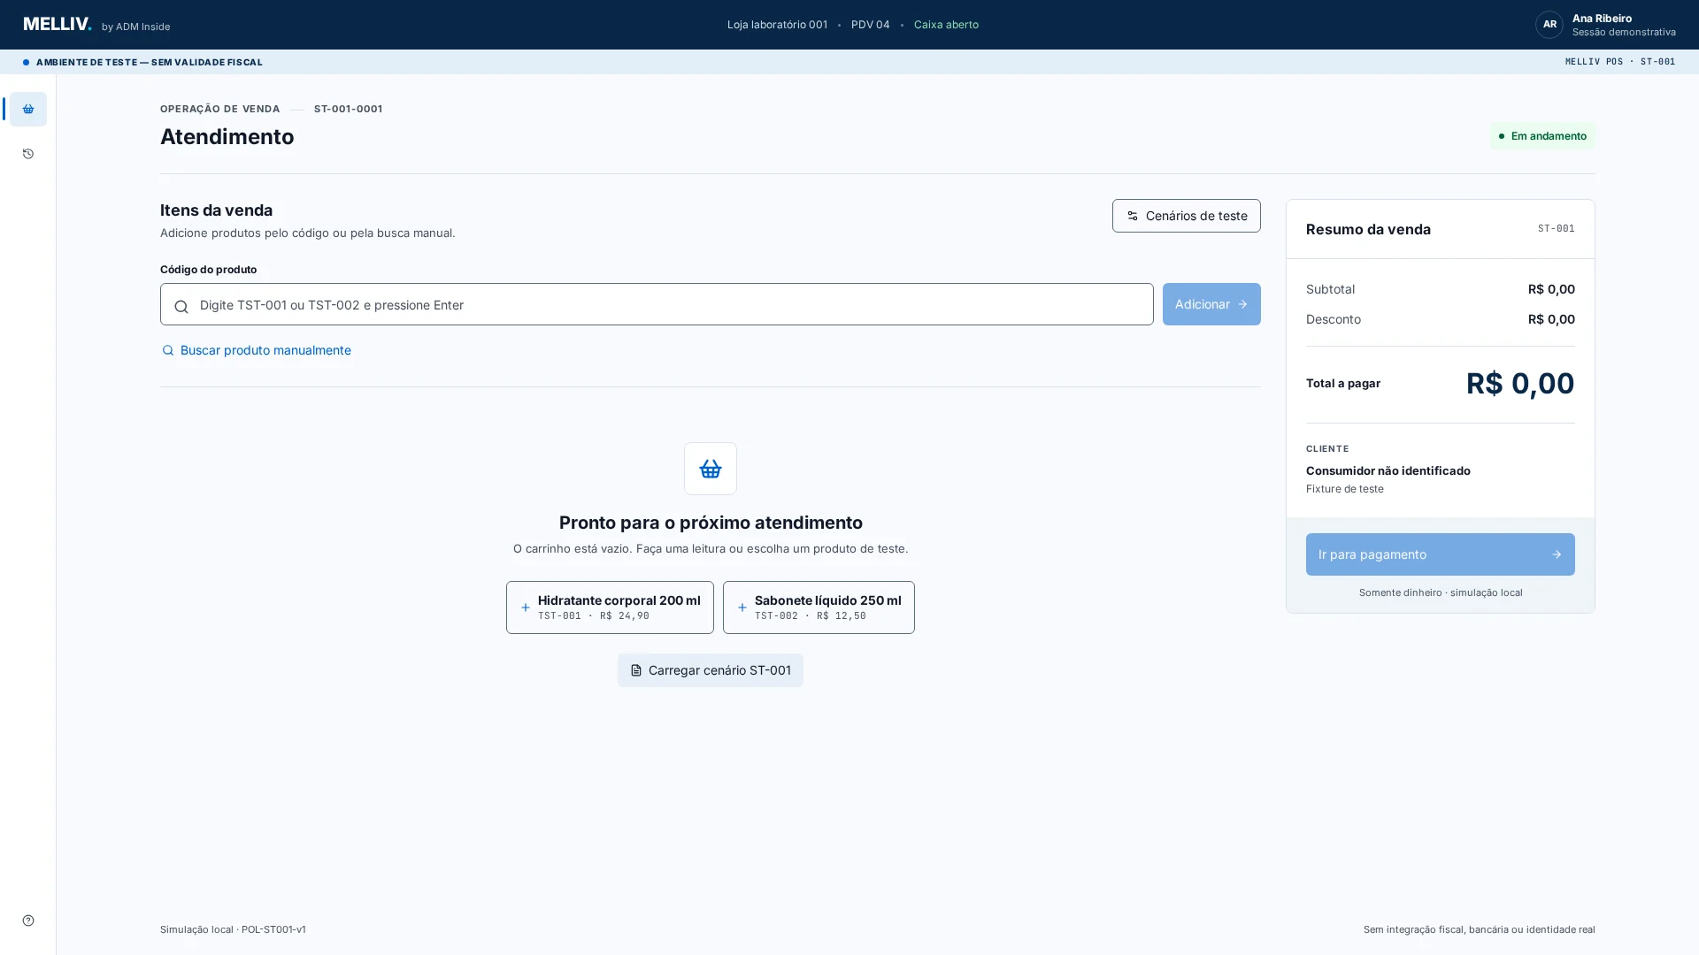Click Loja laboratório 001 in header
Viewport: 1699px width, 955px height.
pos(777,25)
